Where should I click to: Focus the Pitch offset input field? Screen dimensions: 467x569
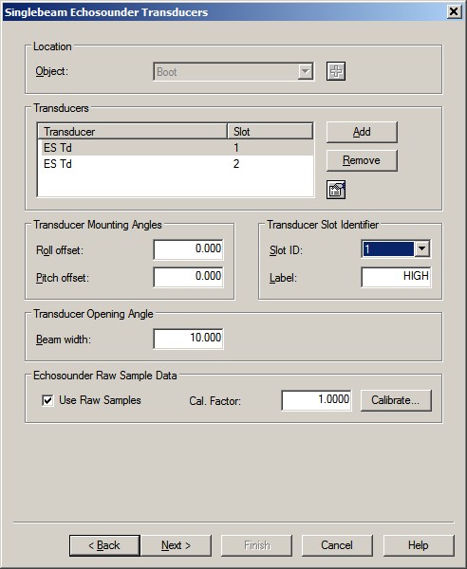pyautogui.click(x=188, y=277)
